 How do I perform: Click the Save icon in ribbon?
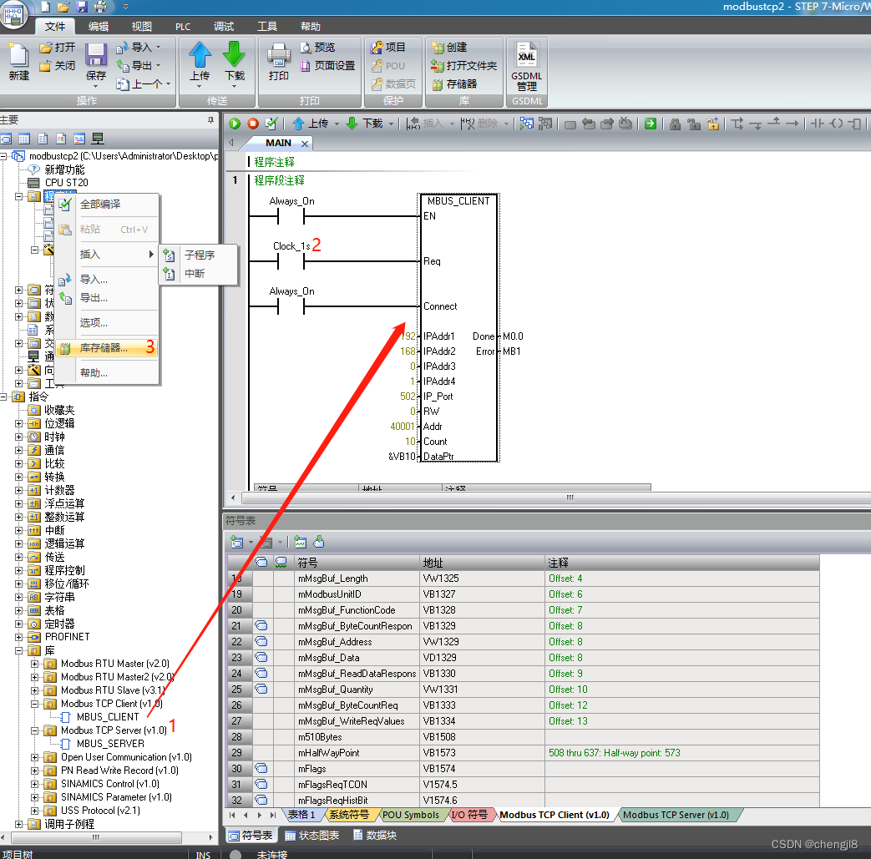[x=95, y=55]
